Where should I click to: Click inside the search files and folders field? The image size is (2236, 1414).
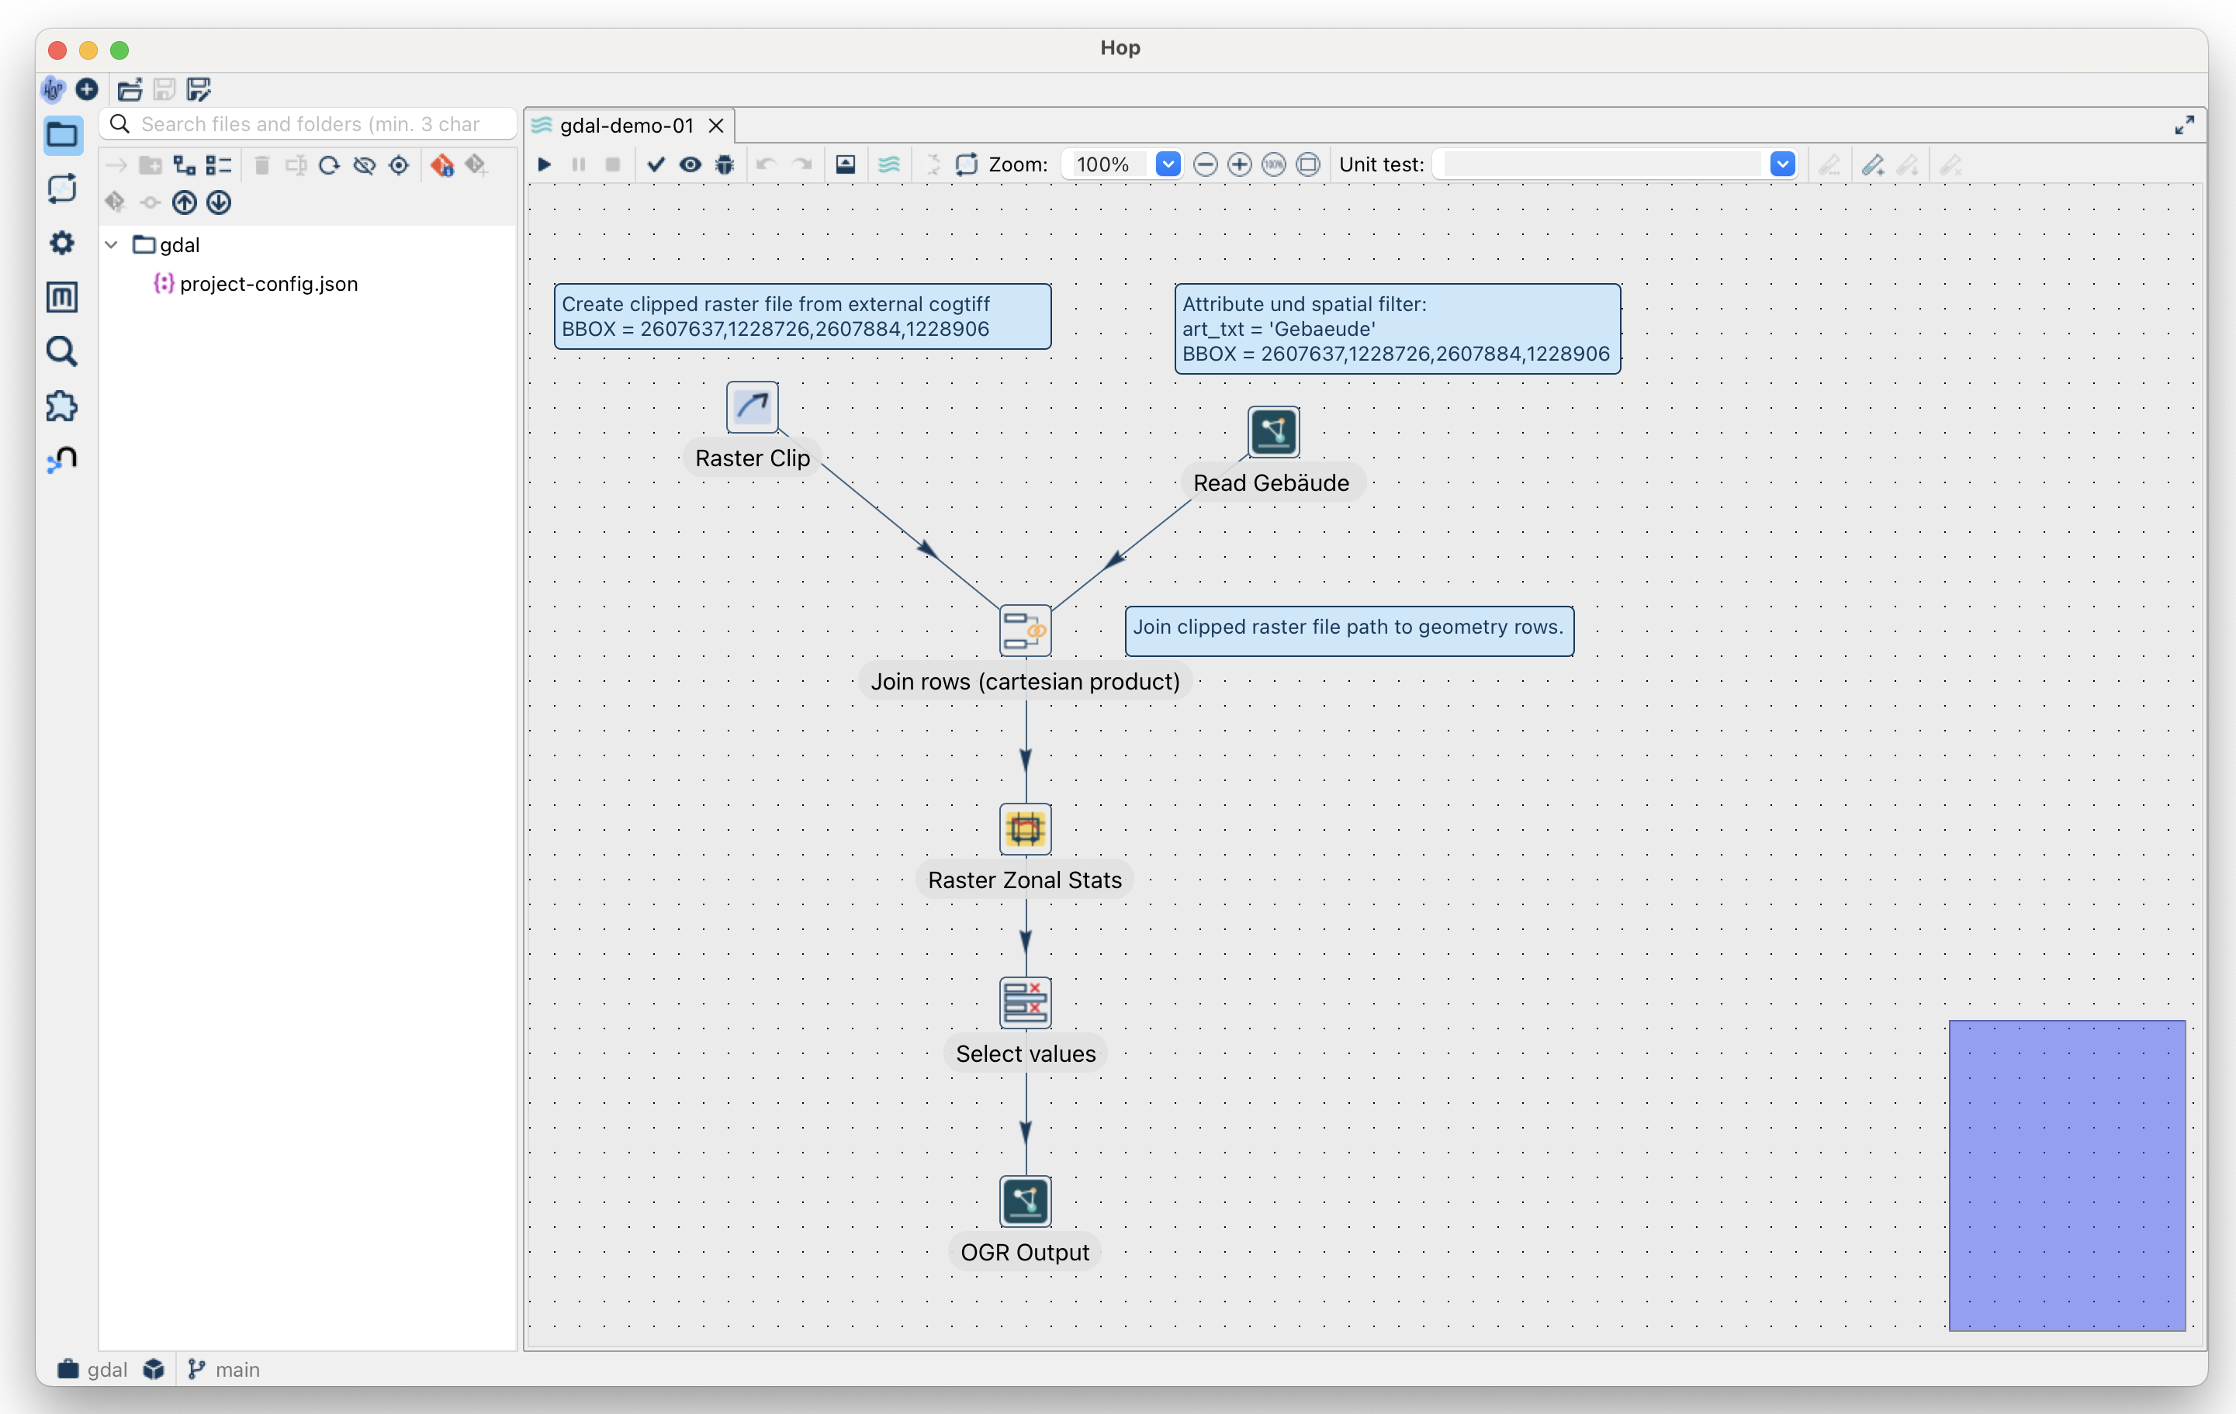[316, 124]
